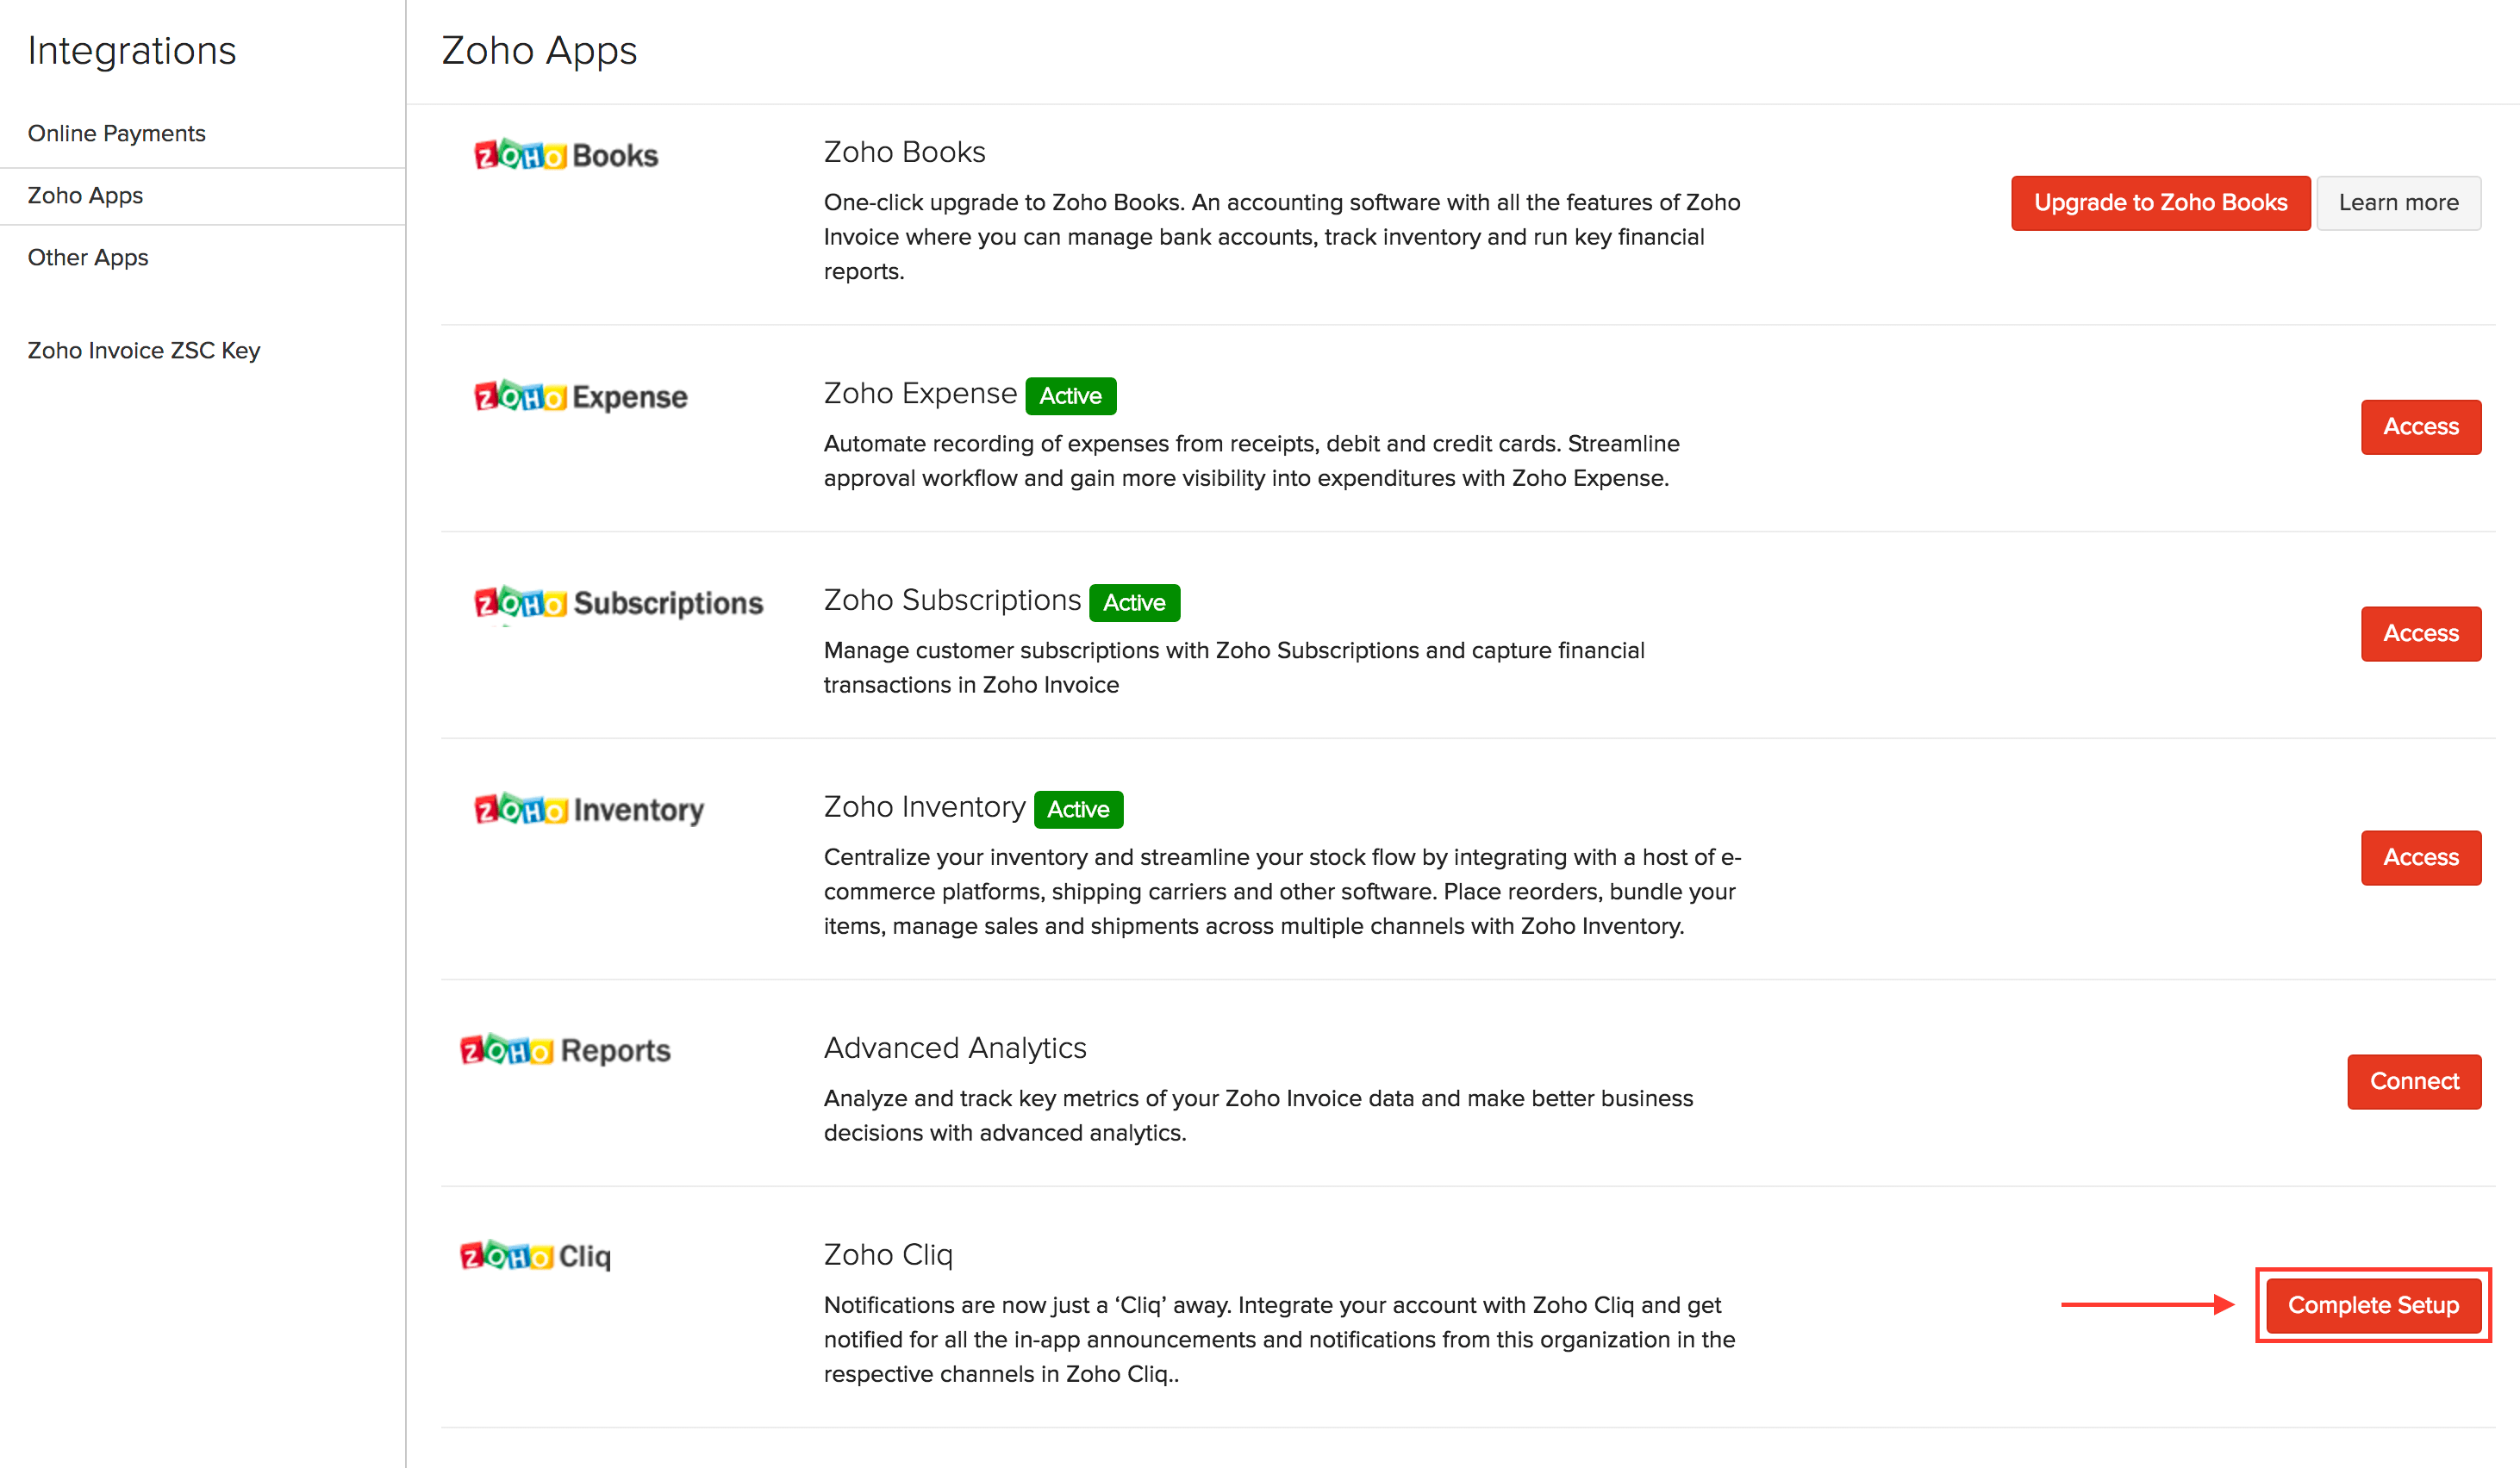Click the Zoho Subscriptions logo
The image size is (2520, 1468).
pyautogui.click(x=618, y=602)
